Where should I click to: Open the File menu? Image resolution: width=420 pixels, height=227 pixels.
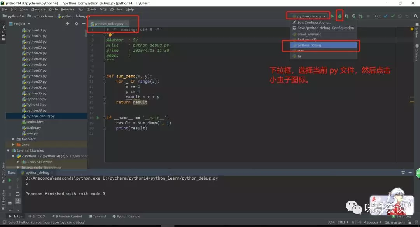coord(4,9)
